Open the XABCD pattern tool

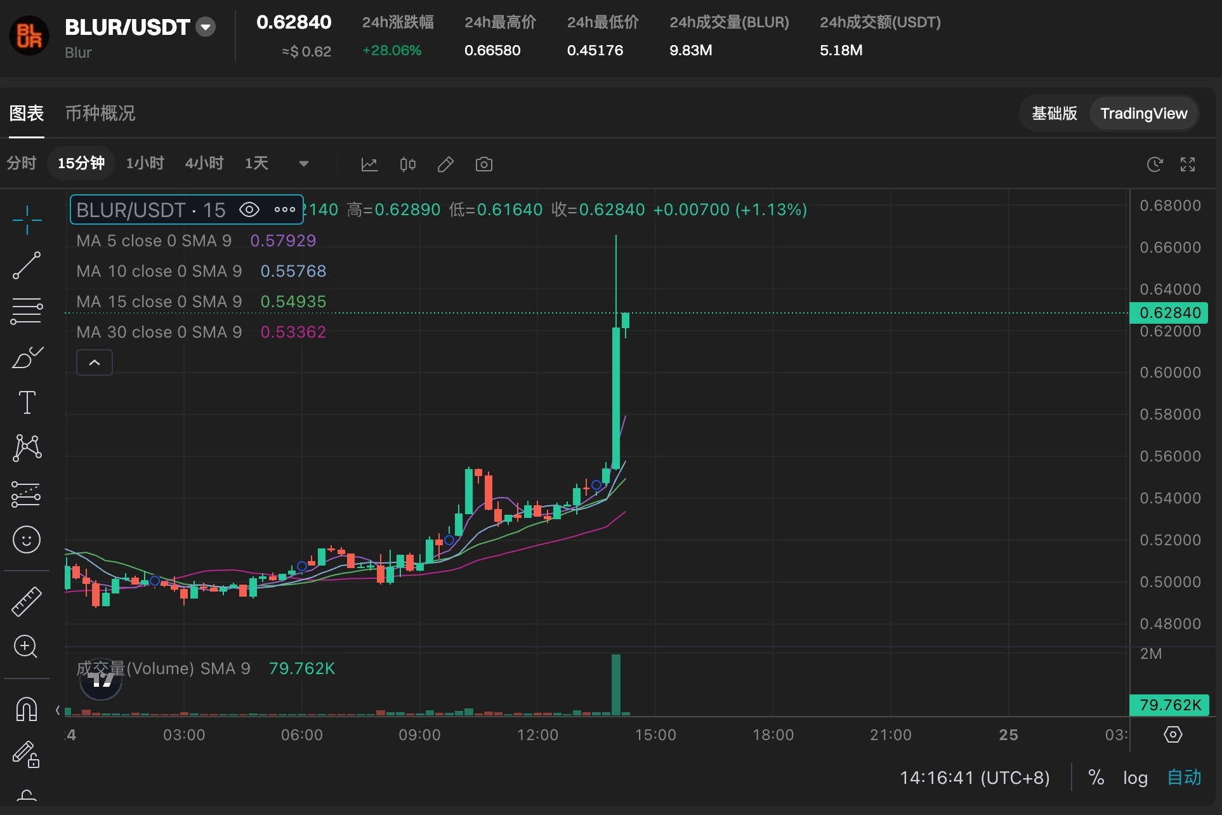[27, 447]
